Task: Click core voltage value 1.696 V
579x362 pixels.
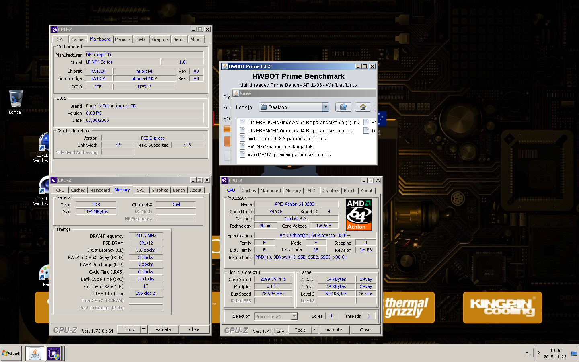Action: (324, 226)
